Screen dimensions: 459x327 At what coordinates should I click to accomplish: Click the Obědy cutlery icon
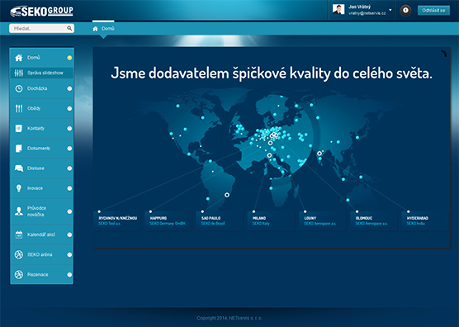point(19,109)
